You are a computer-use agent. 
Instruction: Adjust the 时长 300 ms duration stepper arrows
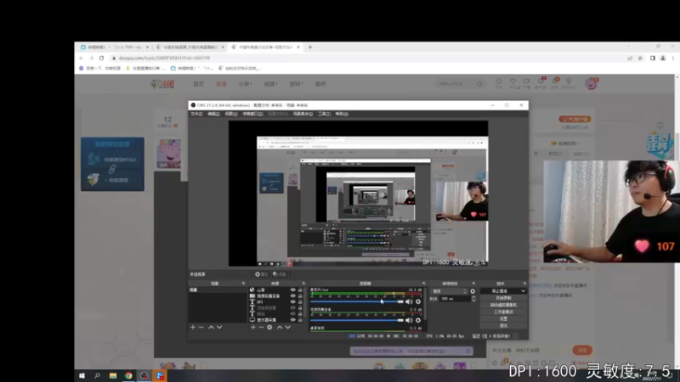click(x=473, y=299)
